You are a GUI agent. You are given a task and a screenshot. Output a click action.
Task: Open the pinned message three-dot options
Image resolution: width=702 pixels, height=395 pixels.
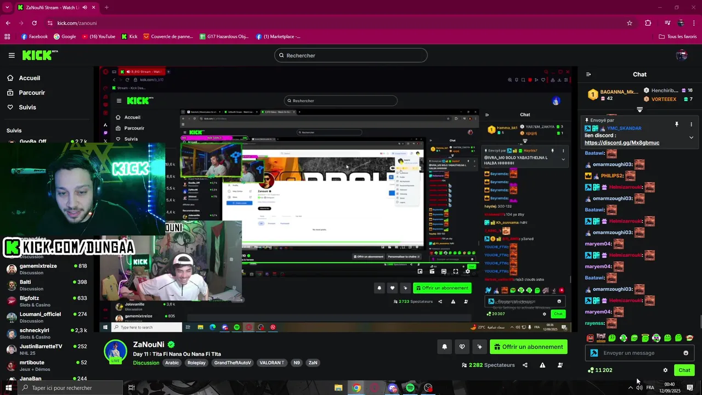[691, 125]
